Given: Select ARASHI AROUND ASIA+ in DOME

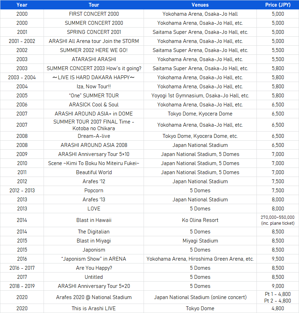Looking at the screenshot, I should click(94, 114).
